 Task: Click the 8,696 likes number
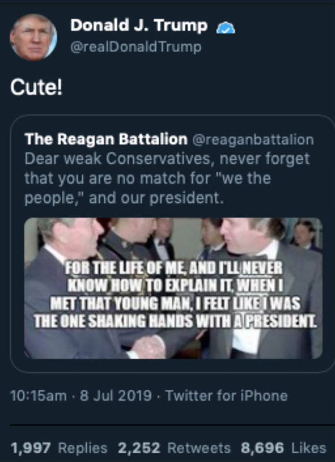click(x=263, y=448)
